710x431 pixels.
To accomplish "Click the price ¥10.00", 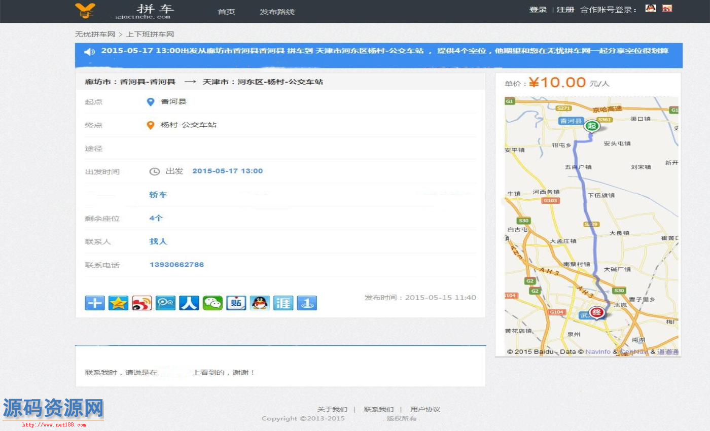I will [x=557, y=82].
